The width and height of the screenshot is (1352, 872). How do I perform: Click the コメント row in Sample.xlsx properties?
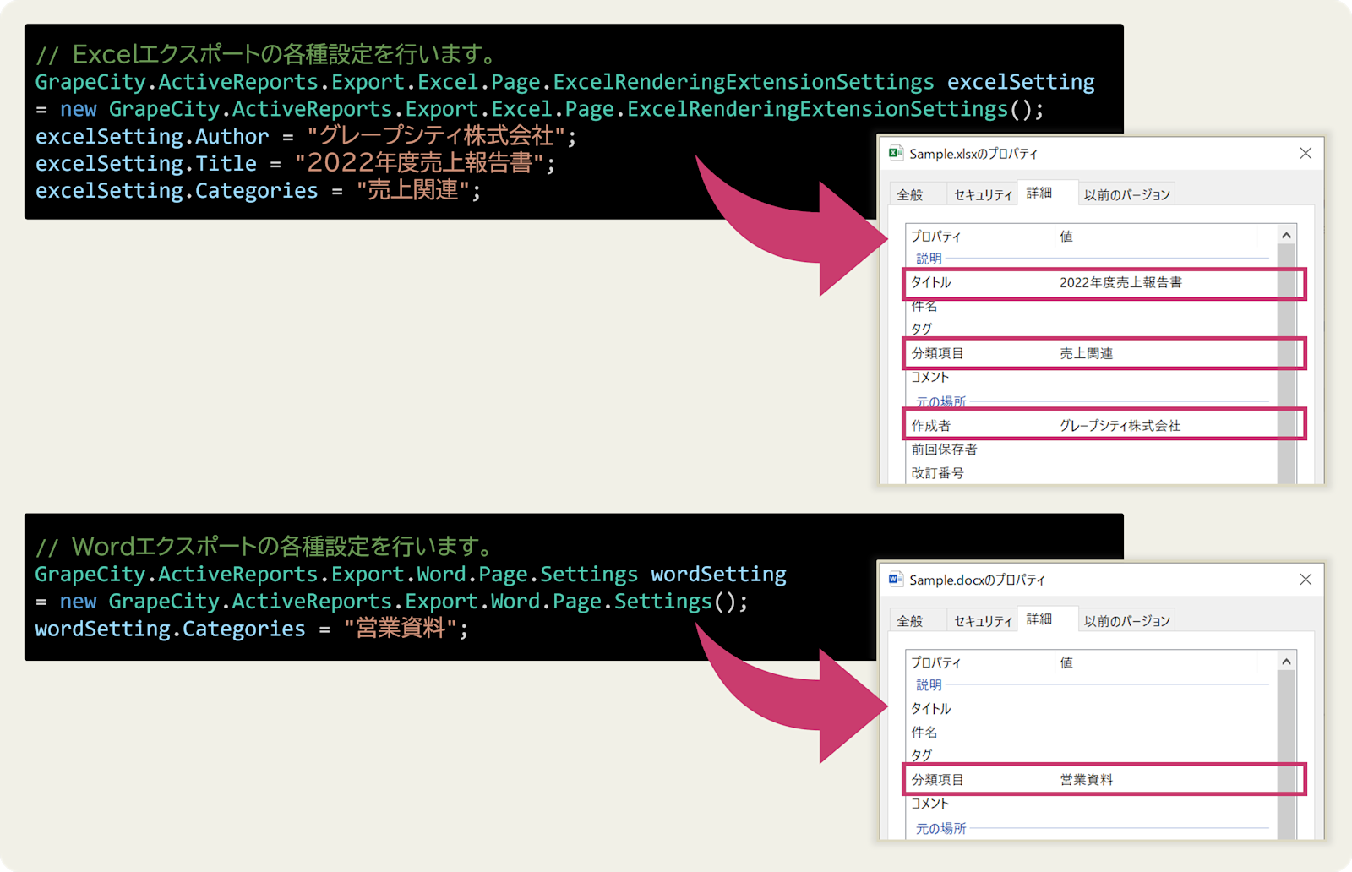pos(1092,377)
